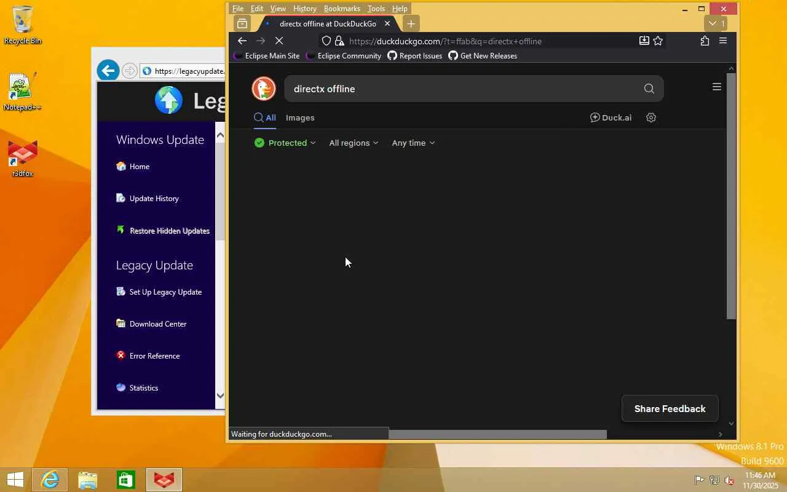This screenshot has width=787, height=492.
Task: View site security padlock info
Action: tap(339, 41)
